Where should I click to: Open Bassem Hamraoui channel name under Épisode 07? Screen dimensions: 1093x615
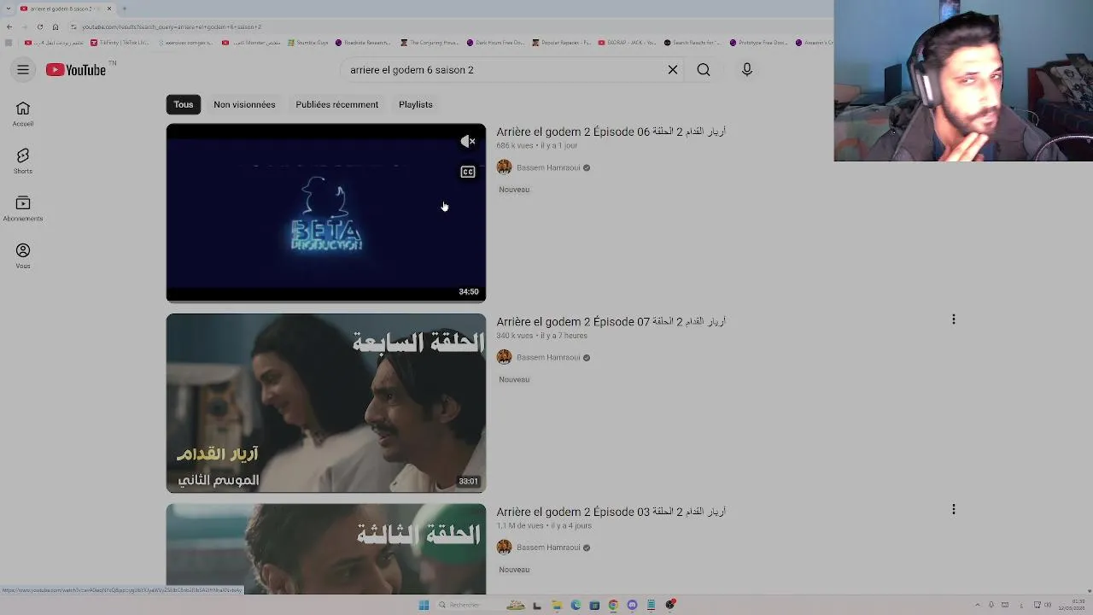pos(548,358)
